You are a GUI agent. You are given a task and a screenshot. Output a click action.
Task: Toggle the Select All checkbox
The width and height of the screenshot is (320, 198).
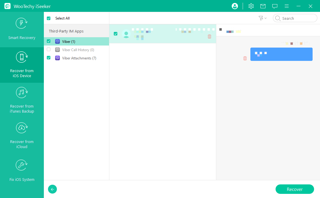pos(48,18)
